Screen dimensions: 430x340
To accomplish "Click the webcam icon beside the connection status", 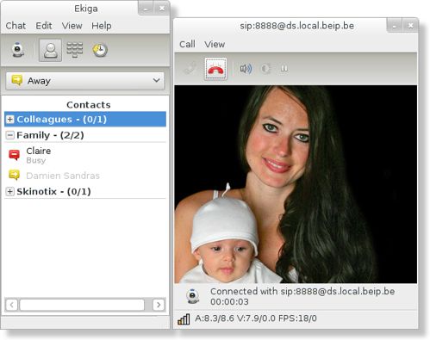I will (x=192, y=296).
